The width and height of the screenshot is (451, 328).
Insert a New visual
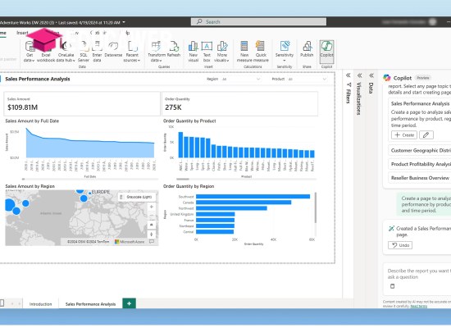pos(194,52)
